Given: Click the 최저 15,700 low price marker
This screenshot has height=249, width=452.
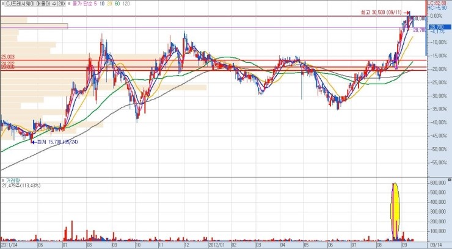Looking at the screenshot, I should pyautogui.click(x=57, y=141).
